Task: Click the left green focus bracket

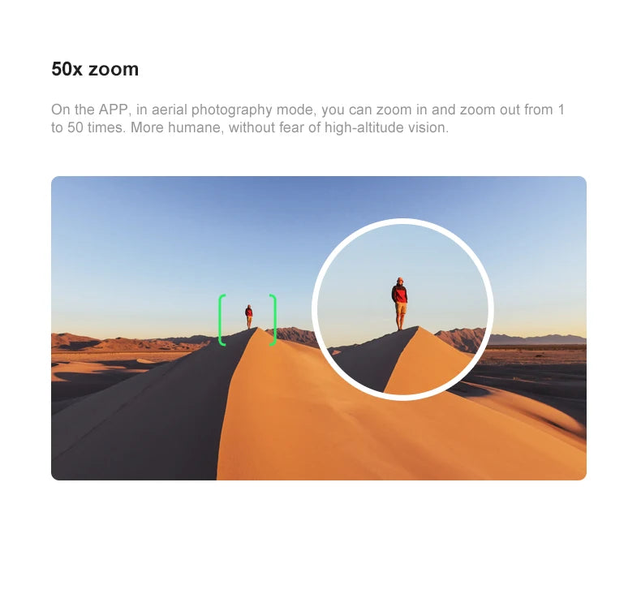Action: click(222, 320)
